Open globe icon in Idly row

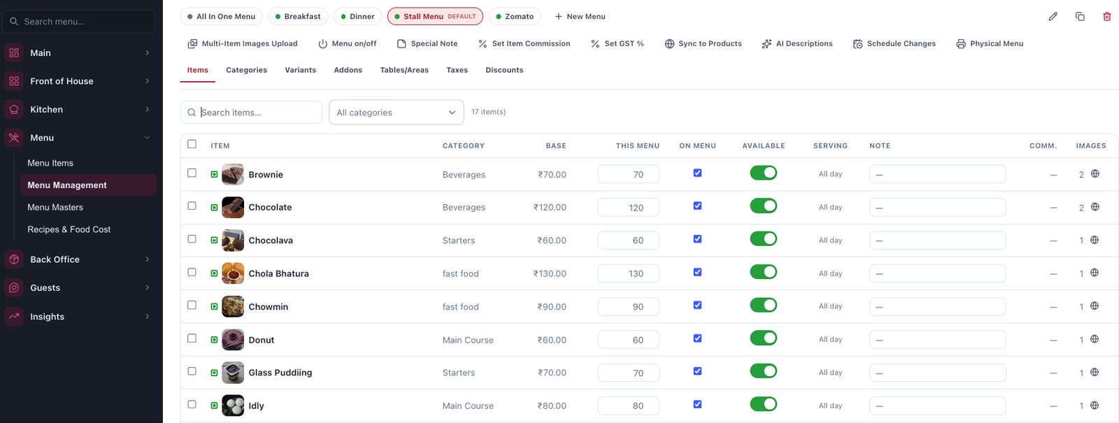[1095, 405]
